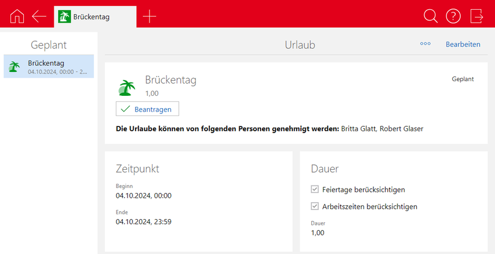Open the search magnifier icon
This screenshot has height=254, width=495.
430,16
